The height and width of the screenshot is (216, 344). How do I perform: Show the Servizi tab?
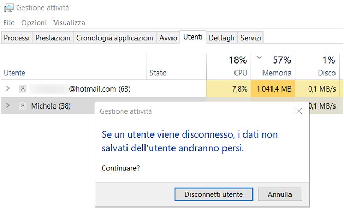pos(250,38)
